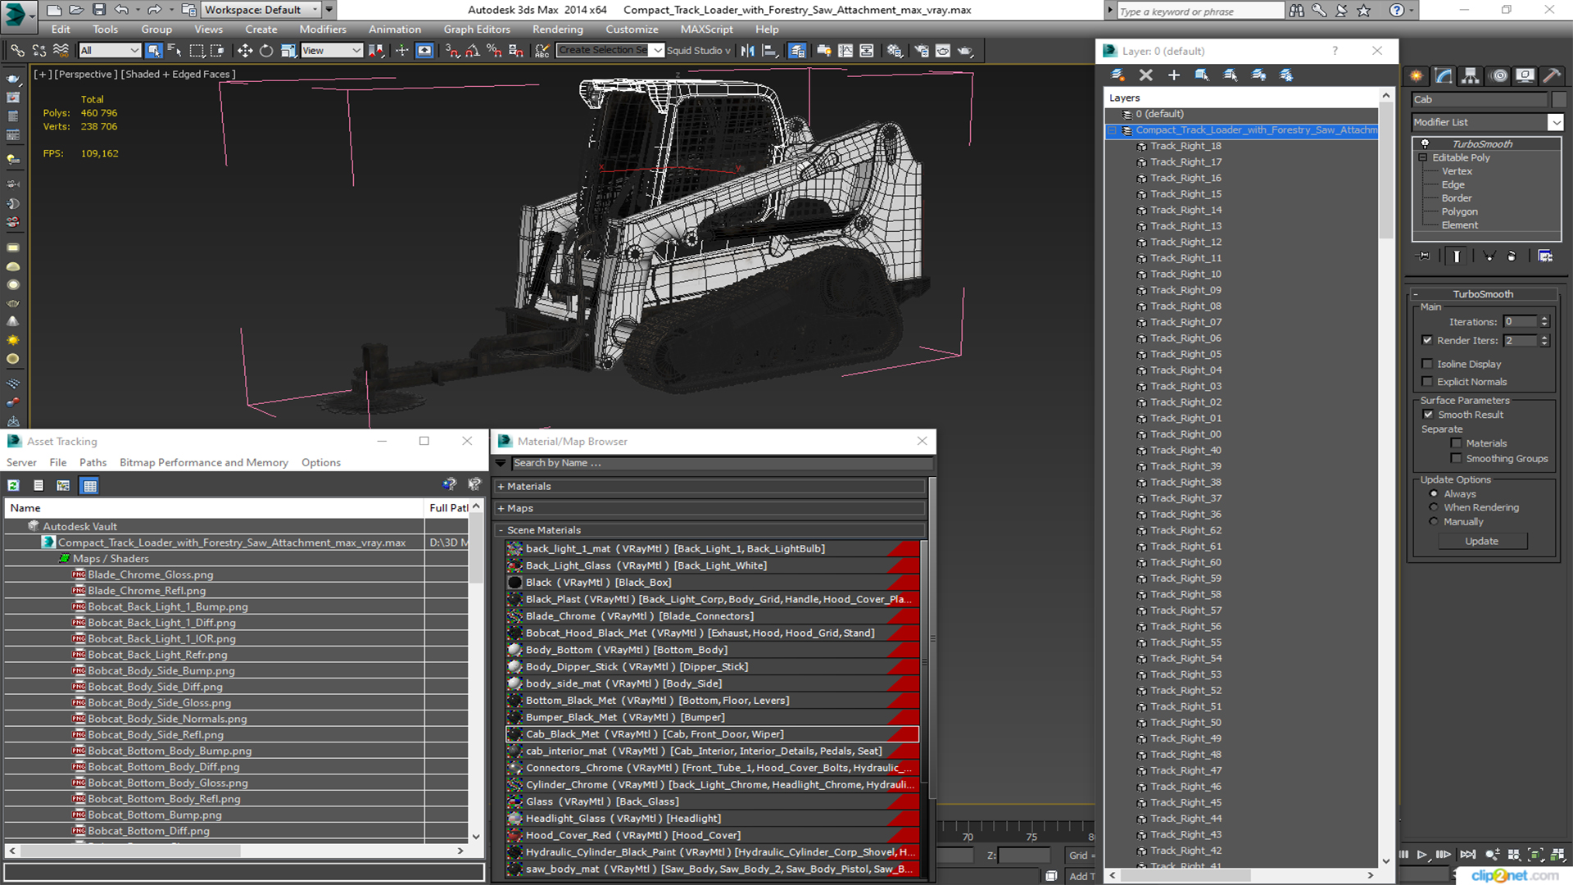The height and width of the screenshot is (885, 1573).
Task: Click the Iterations spinner arrows
Action: point(1544,322)
